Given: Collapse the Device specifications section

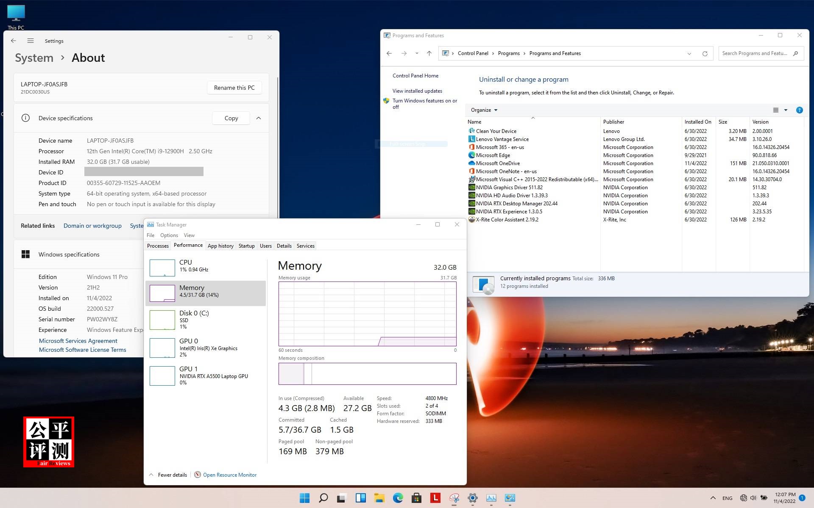Looking at the screenshot, I should tap(259, 118).
